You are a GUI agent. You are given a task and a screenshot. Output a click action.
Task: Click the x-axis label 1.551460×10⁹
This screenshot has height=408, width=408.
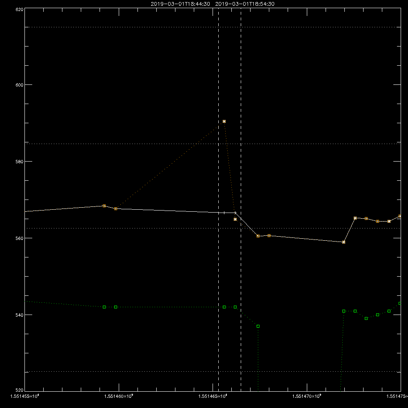click(x=119, y=396)
